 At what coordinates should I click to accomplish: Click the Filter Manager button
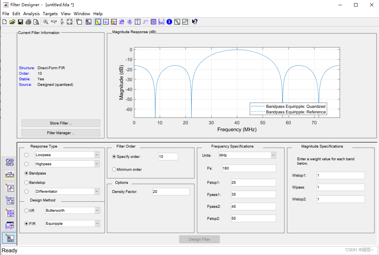61,133
